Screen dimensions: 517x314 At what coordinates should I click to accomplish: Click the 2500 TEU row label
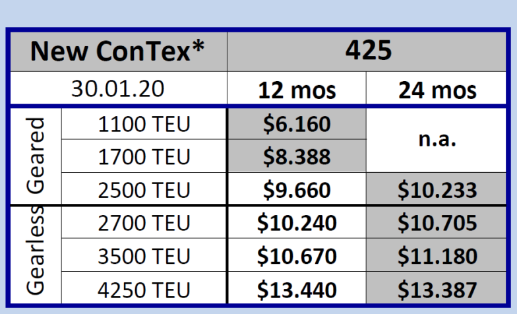(143, 190)
